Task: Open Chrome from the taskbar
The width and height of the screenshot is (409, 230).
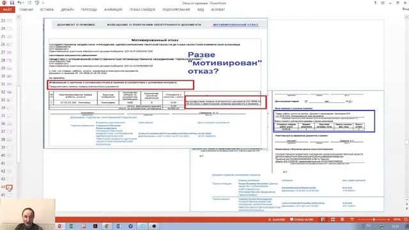Action: point(107,226)
